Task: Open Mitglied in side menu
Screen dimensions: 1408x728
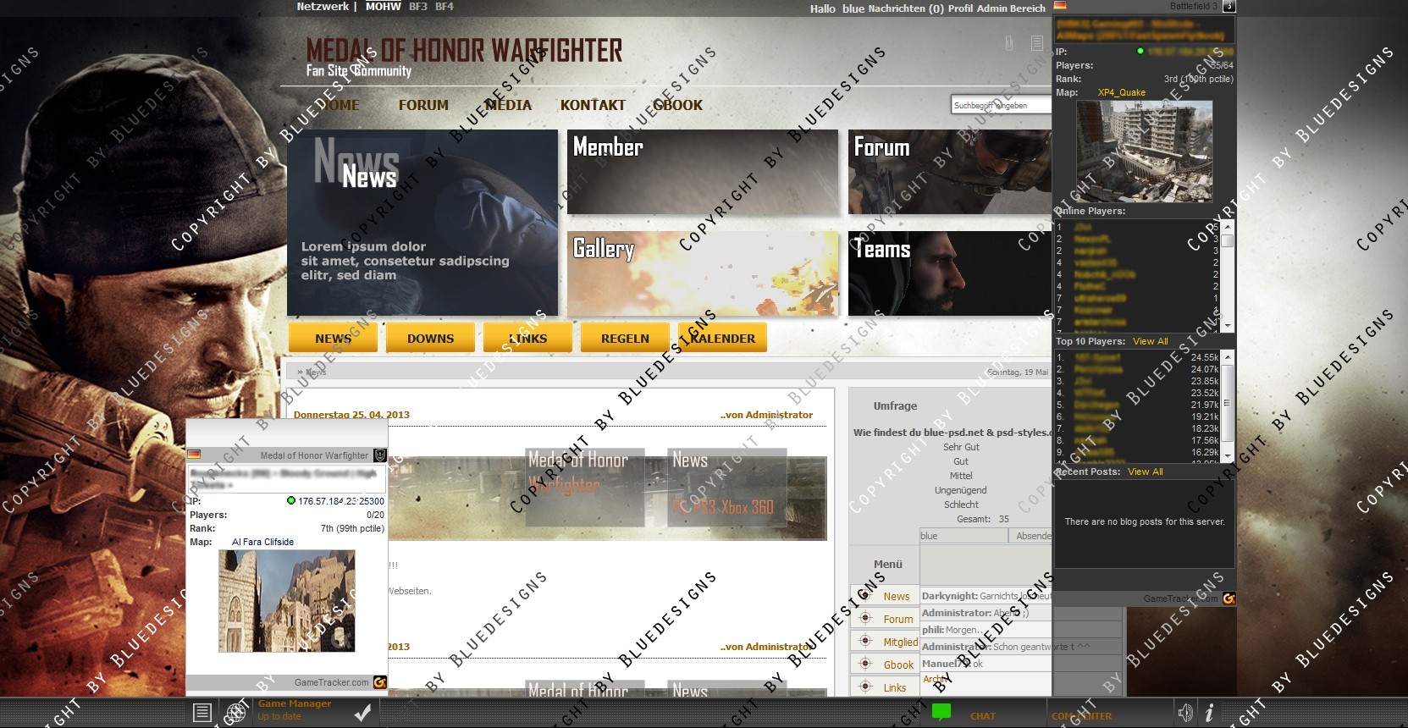Action: (x=901, y=642)
